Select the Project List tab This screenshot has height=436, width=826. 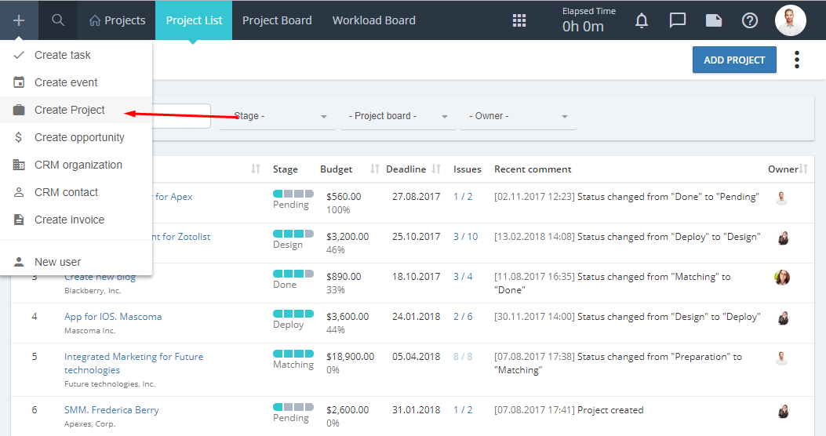[194, 20]
